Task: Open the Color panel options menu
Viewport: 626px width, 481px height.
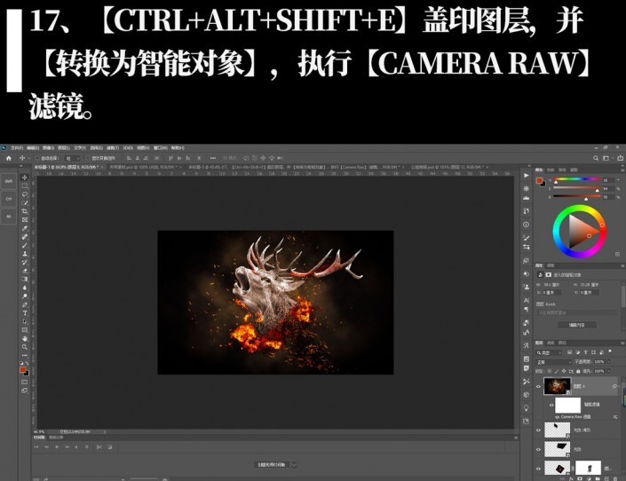Action: click(x=622, y=170)
